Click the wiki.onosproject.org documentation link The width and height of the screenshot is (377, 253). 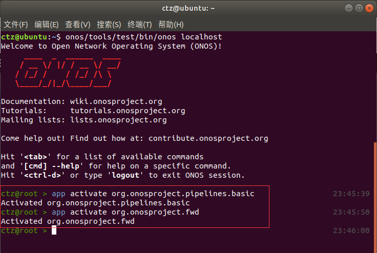point(116,101)
